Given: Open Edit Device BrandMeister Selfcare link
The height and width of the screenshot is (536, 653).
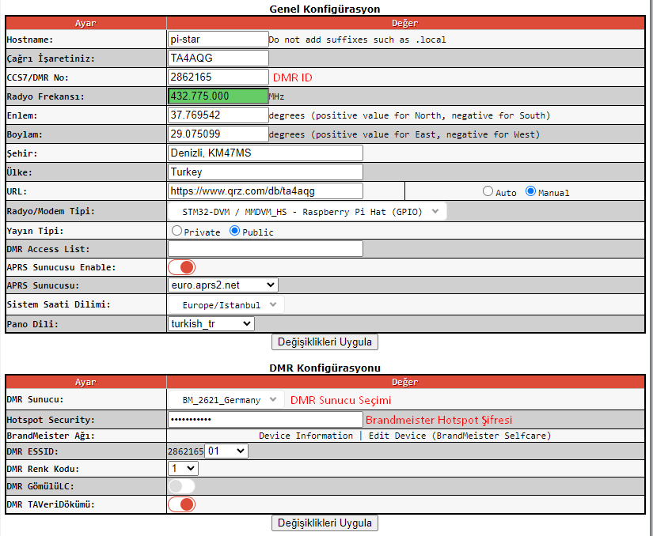Looking at the screenshot, I should coord(459,436).
